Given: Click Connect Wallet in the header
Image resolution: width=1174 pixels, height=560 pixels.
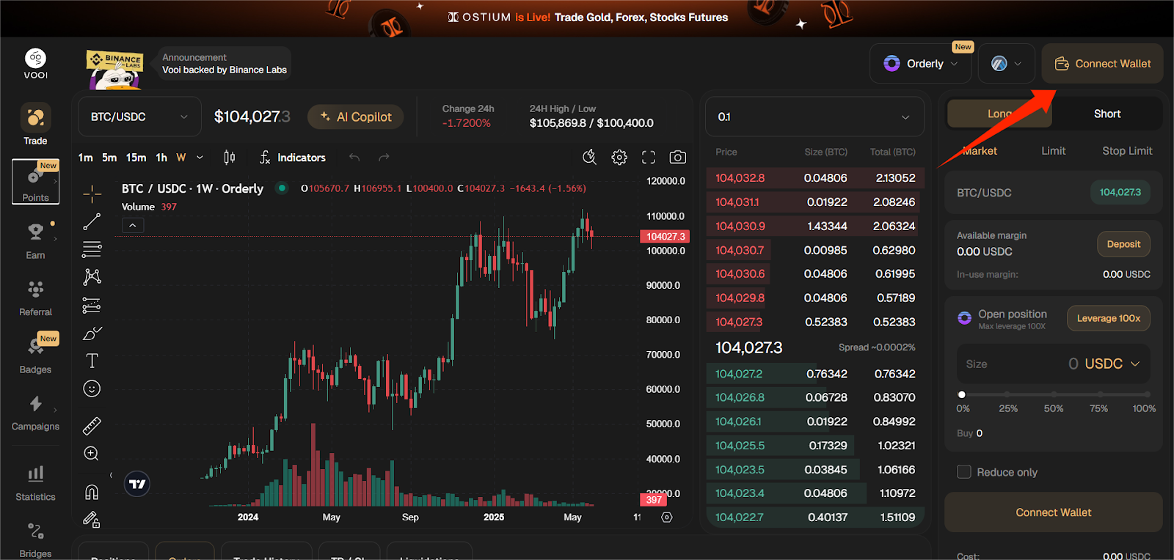Looking at the screenshot, I should click(1102, 64).
